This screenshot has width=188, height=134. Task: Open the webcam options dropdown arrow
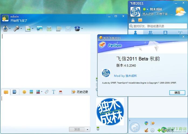point(10,29)
